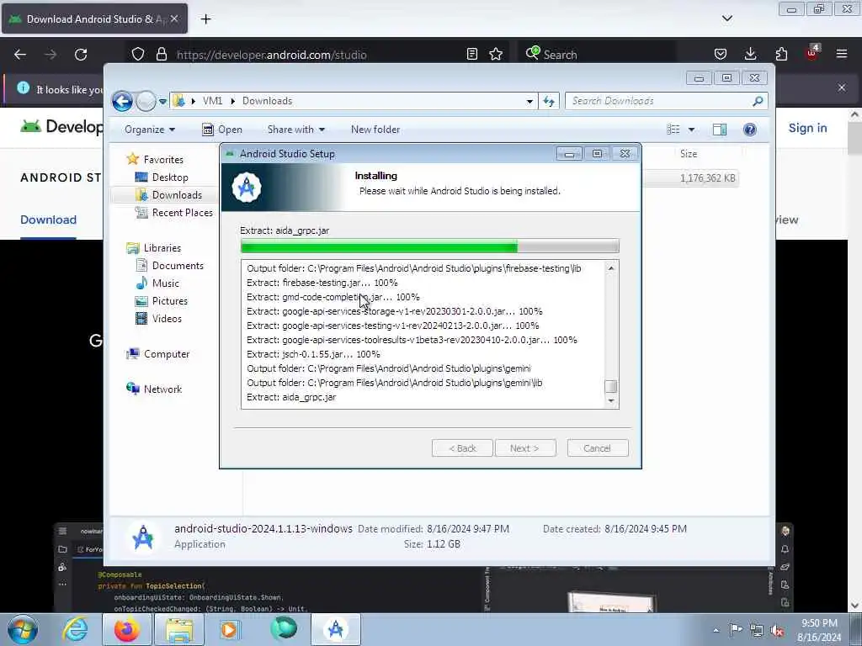Show hidden system tray icons
This screenshot has height=646, width=862.
(716, 630)
